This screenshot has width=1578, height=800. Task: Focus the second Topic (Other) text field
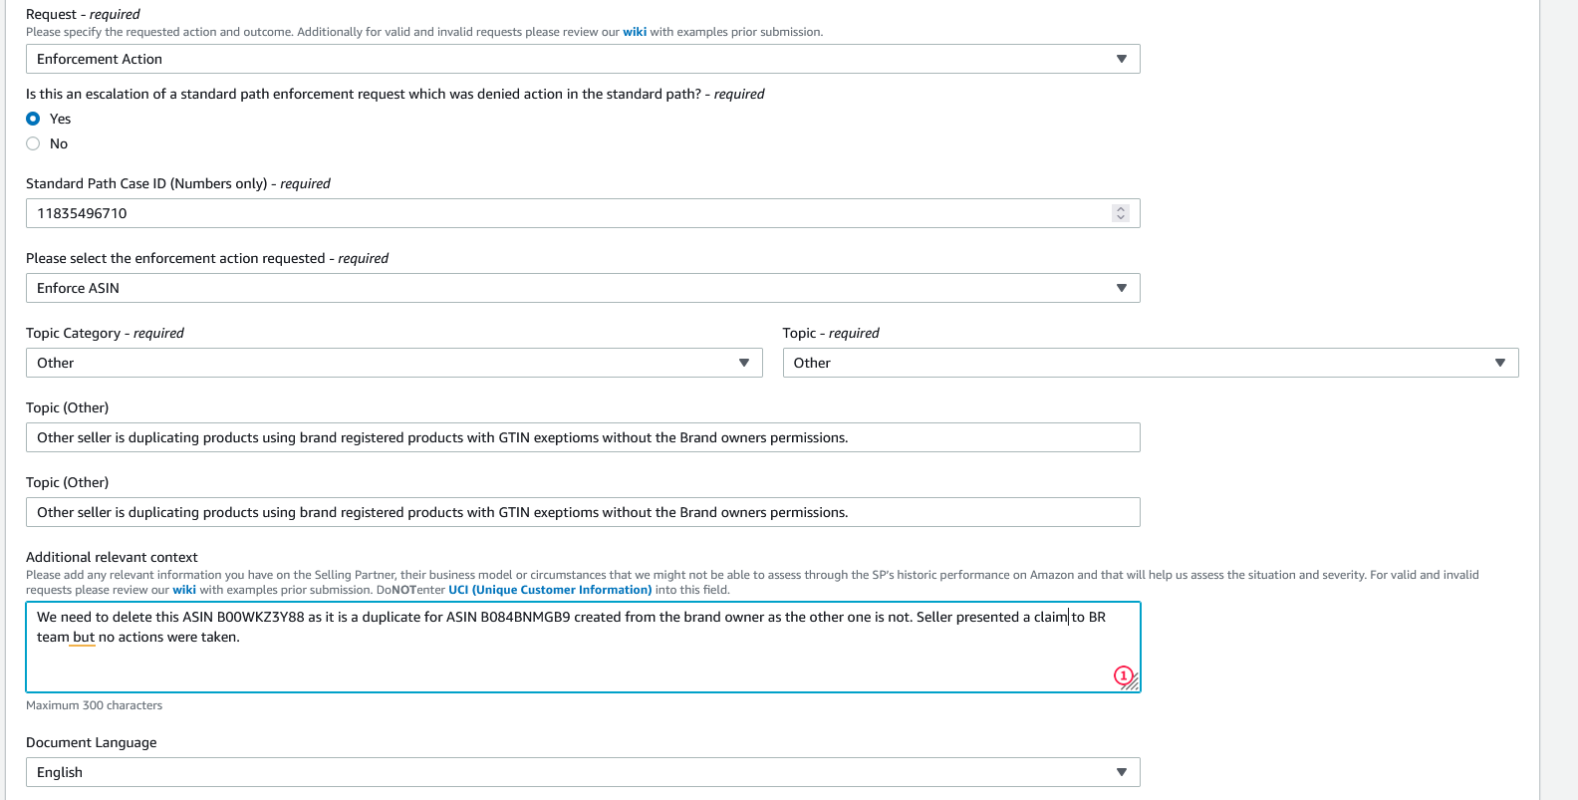coord(583,512)
